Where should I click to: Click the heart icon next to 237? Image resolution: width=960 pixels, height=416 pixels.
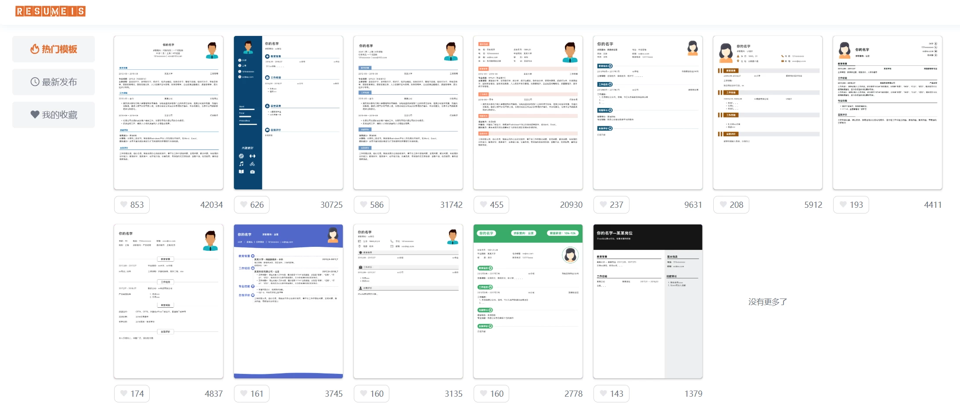tap(603, 205)
